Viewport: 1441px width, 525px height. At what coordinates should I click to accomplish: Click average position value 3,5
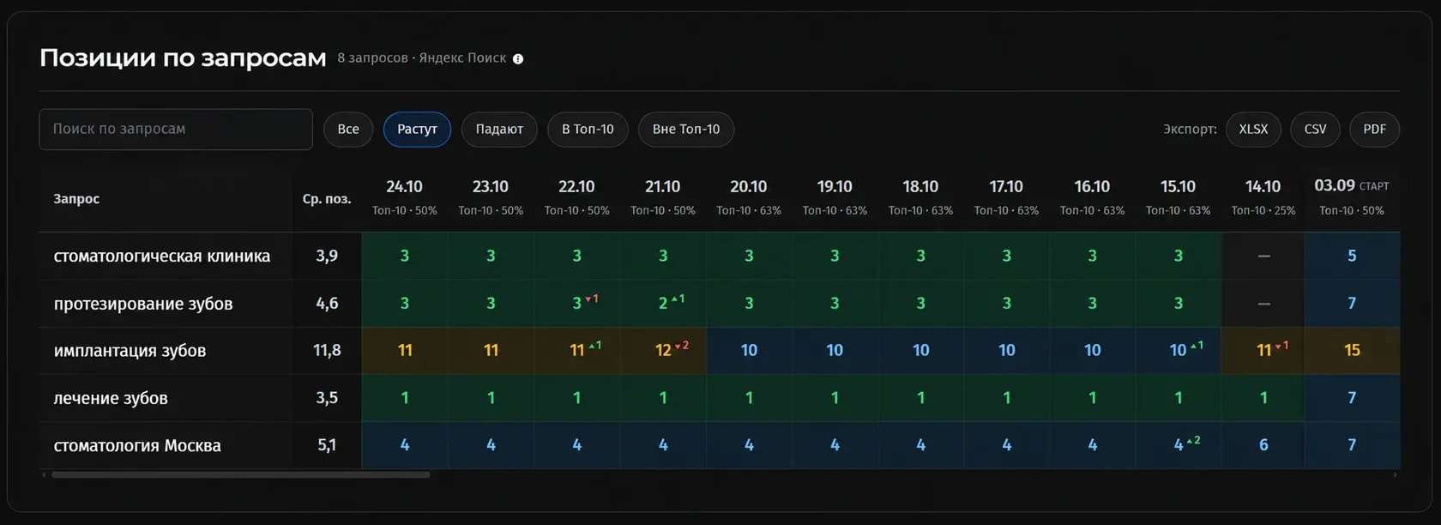(327, 398)
